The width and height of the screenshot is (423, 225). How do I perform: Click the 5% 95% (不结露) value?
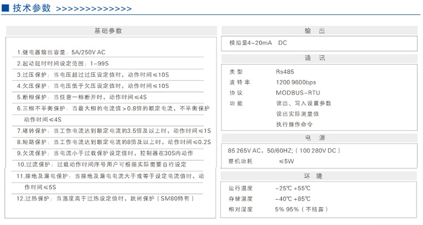tap(302, 210)
